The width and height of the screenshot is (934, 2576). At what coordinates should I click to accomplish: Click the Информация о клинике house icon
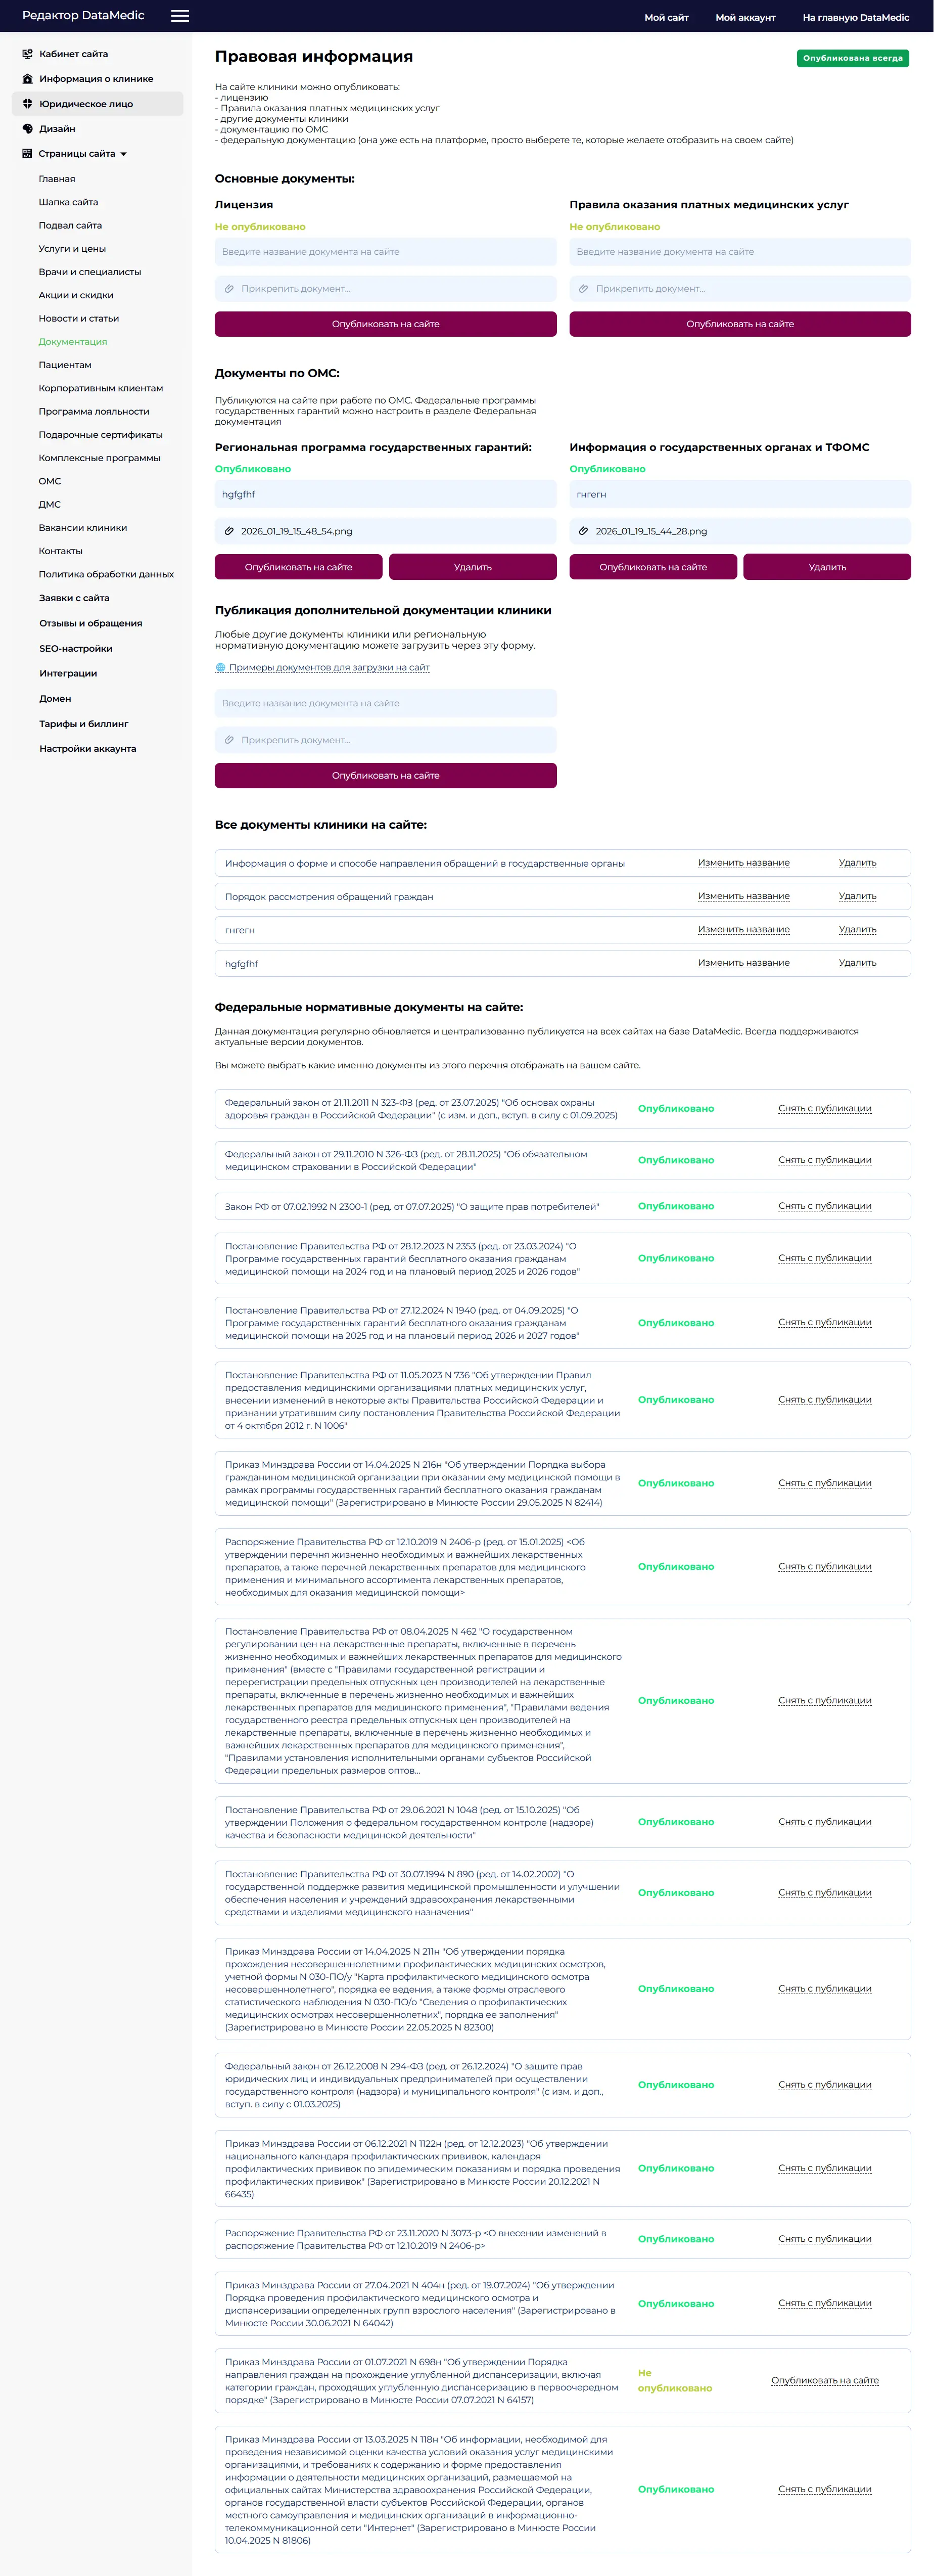(x=27, y=79)
